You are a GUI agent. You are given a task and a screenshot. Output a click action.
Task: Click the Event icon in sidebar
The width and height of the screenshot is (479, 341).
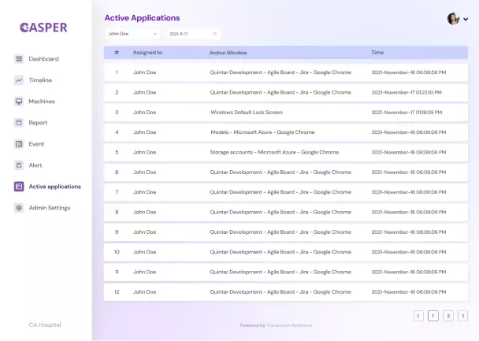coord(19,144)
